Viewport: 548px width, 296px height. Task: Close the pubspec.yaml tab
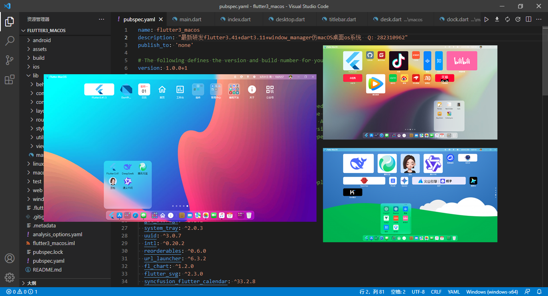(161, 19)
